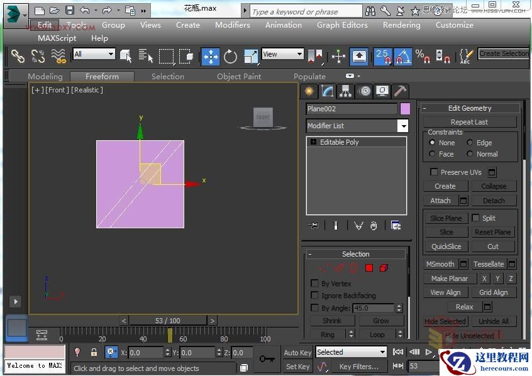This screenshot has width=532, height=376.
Task: Click the Angle Snap toggle icon
Action: tap(403, 57)
